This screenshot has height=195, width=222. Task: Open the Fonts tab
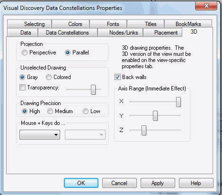108,24
